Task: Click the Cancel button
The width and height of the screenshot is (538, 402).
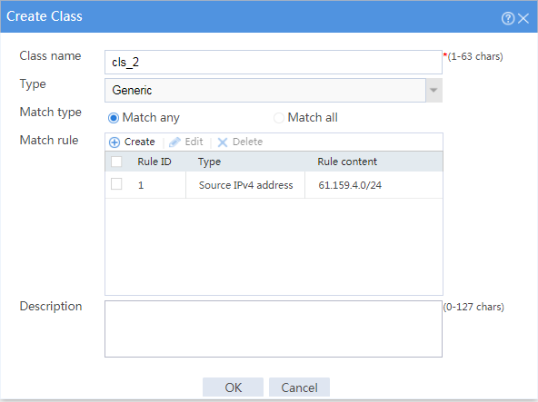Action: point(299,387)
